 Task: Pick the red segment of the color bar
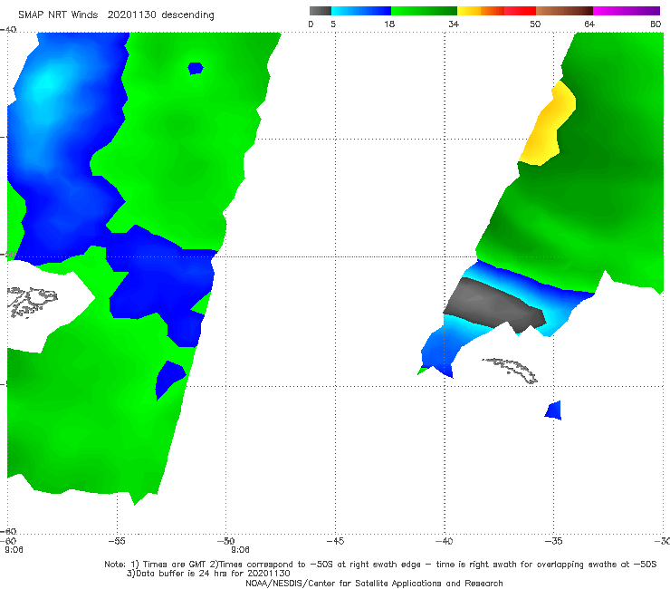520,11
